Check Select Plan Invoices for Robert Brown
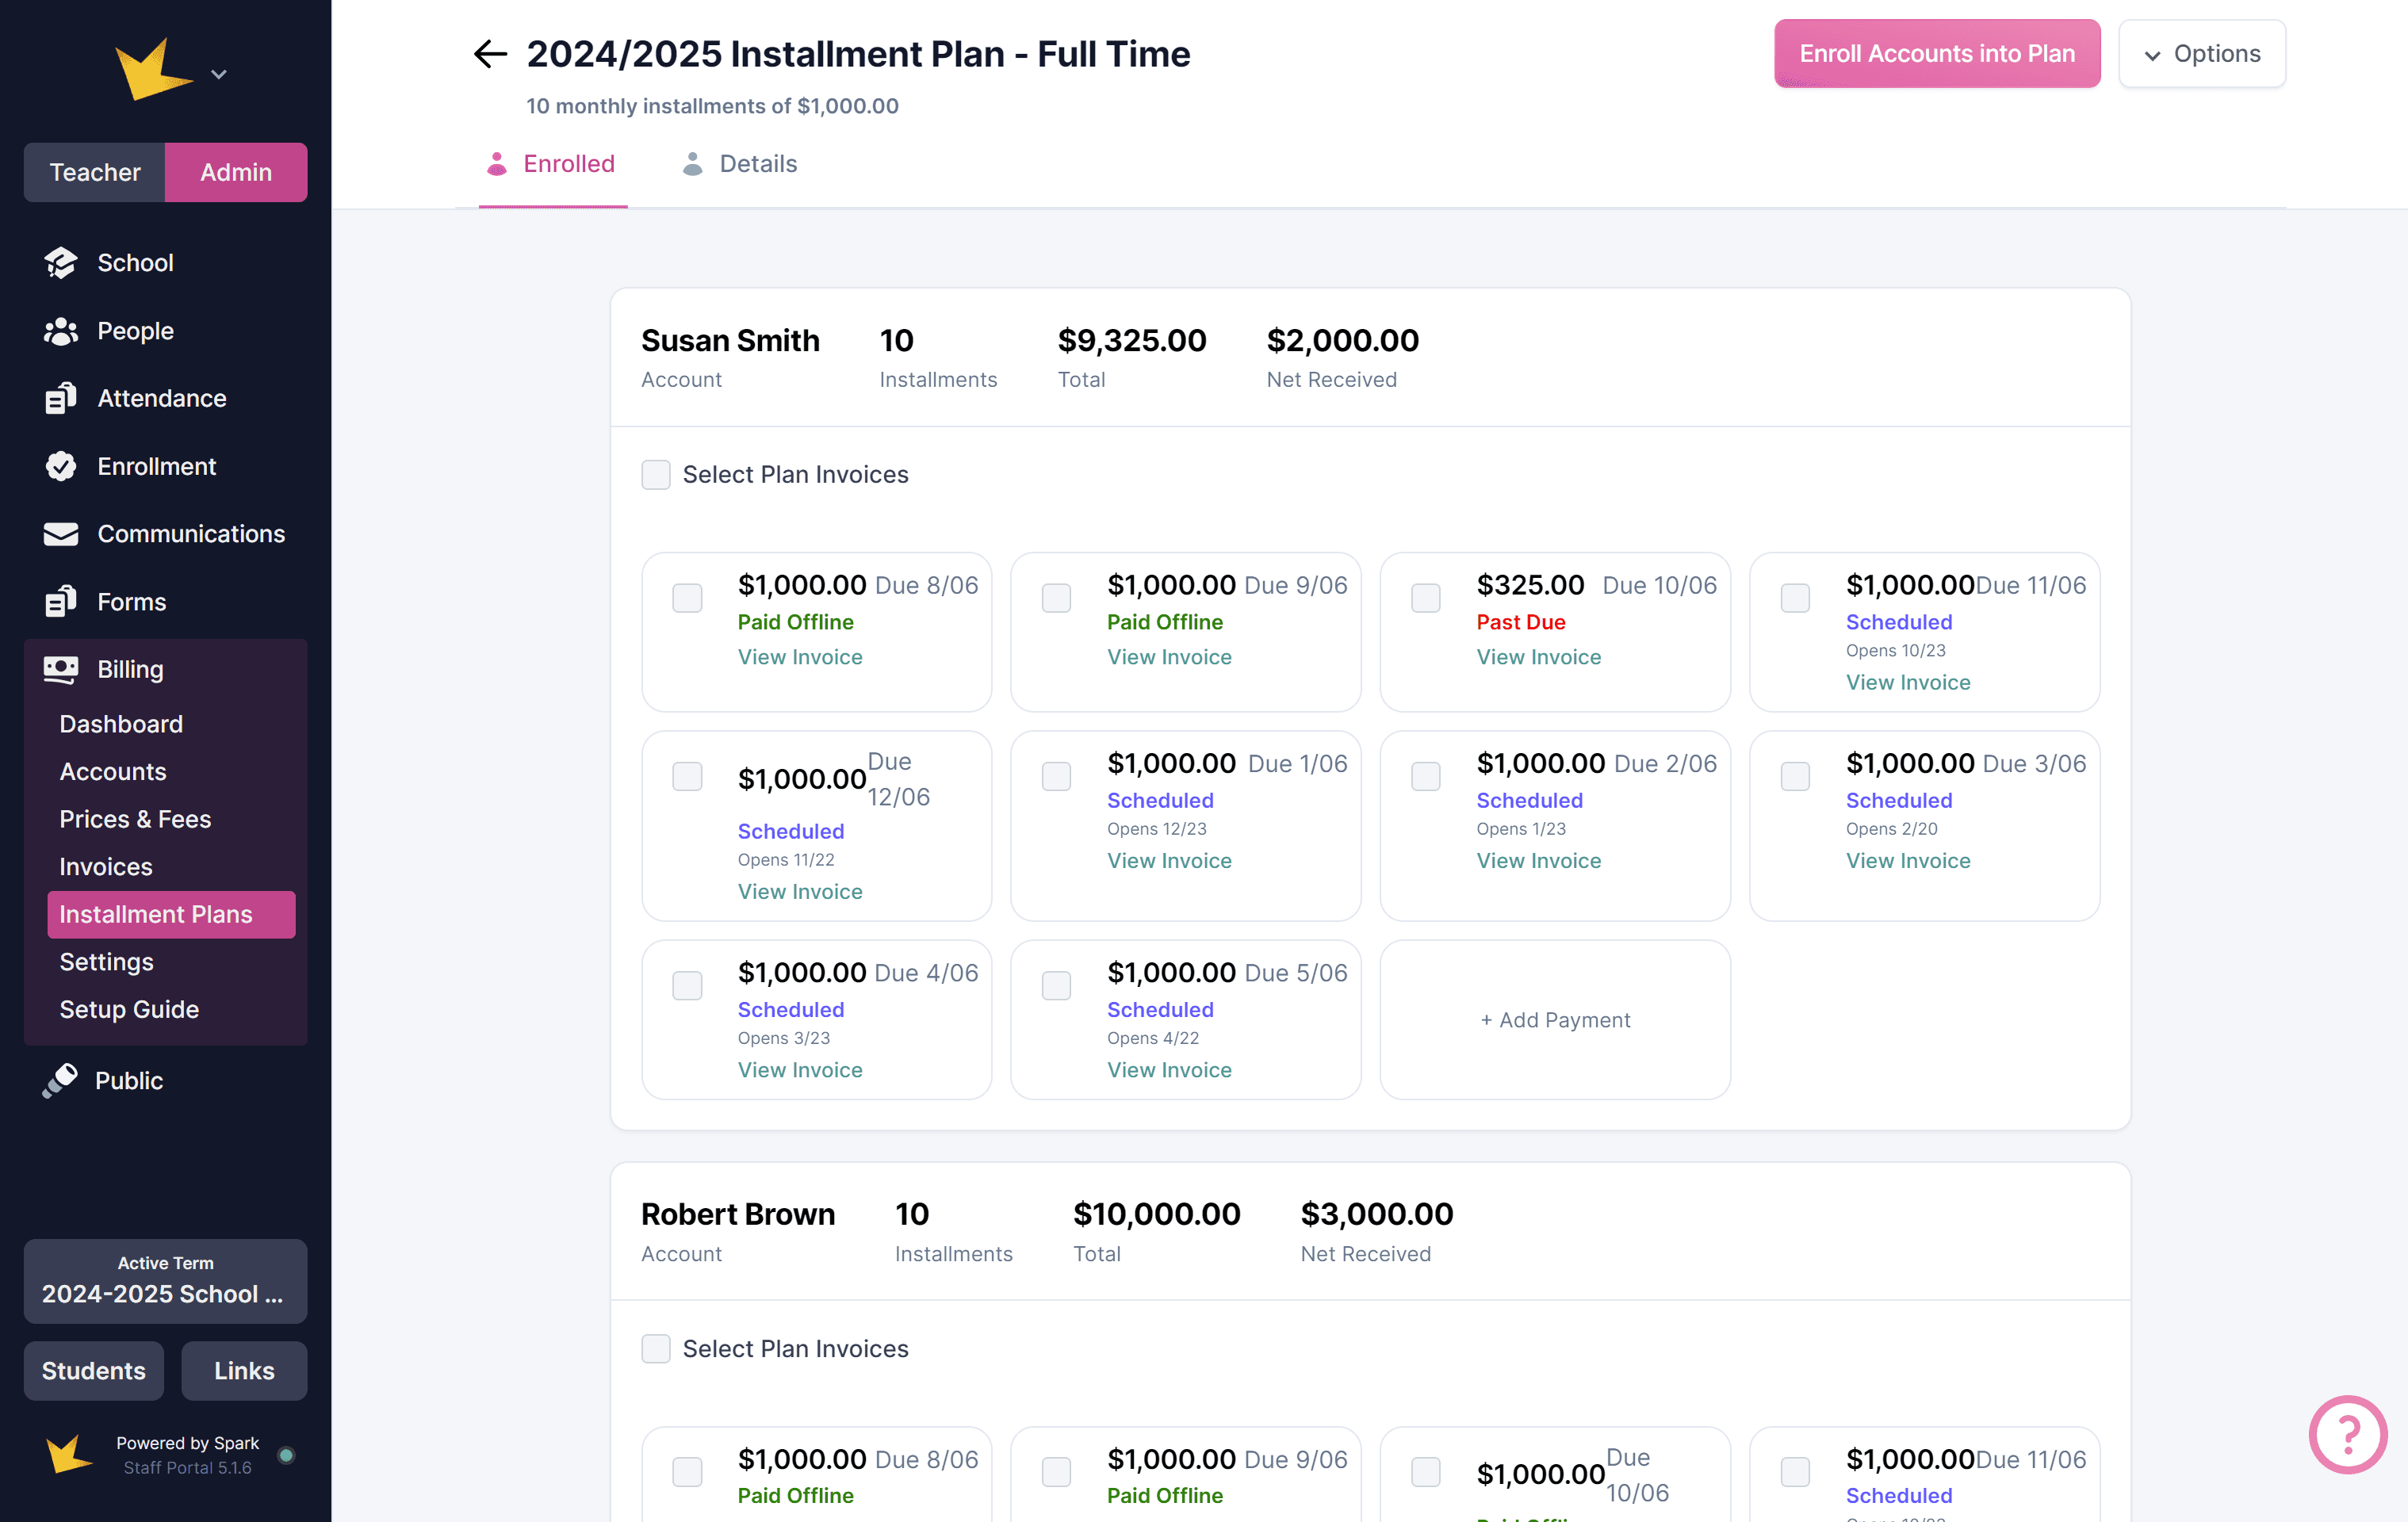Viewport: 2408px width, 1522px height. tap(656, 1348)
